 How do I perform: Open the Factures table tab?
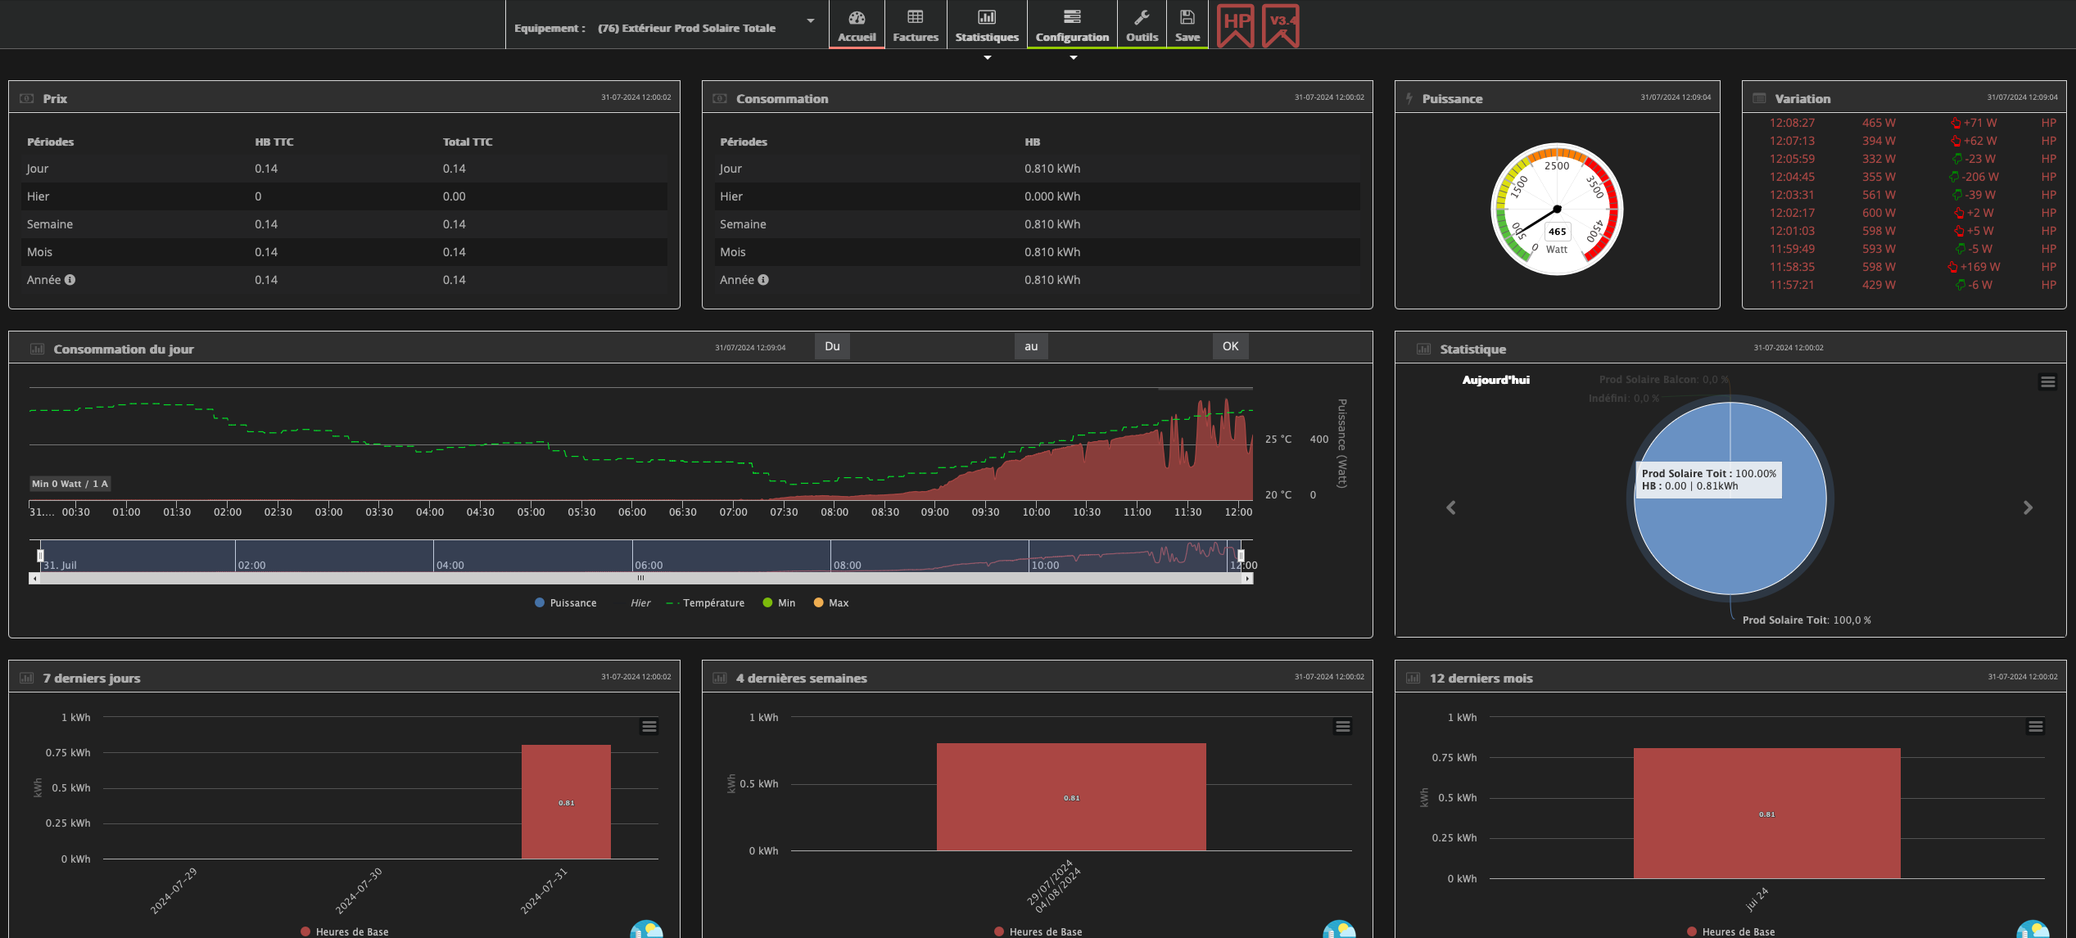click(916, 26)
